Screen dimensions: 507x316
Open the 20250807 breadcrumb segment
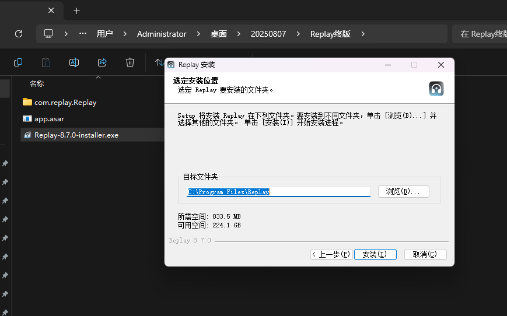268,34
